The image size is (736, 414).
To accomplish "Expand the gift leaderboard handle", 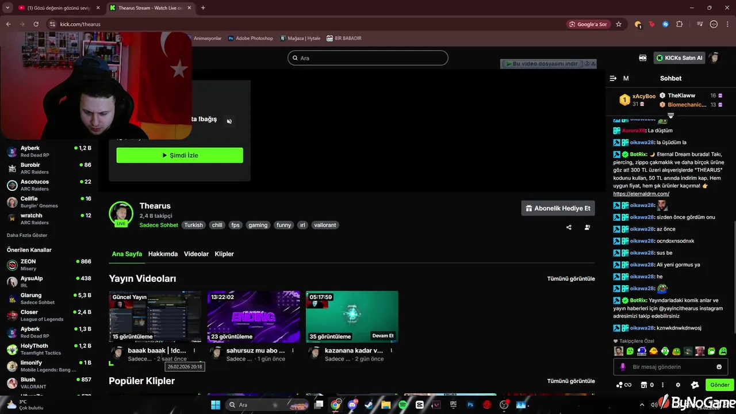I will 670,116.
